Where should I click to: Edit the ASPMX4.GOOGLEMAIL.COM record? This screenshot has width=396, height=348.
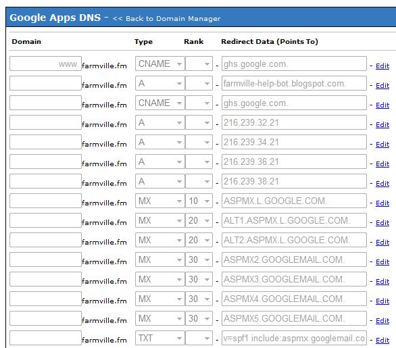(382, 301)
